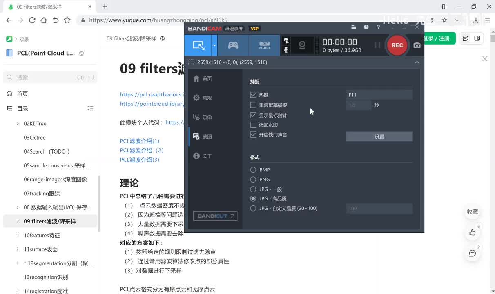This screenshot has height=294, width=495.
Task: Click the red REC button
Action: coord(397,45)
